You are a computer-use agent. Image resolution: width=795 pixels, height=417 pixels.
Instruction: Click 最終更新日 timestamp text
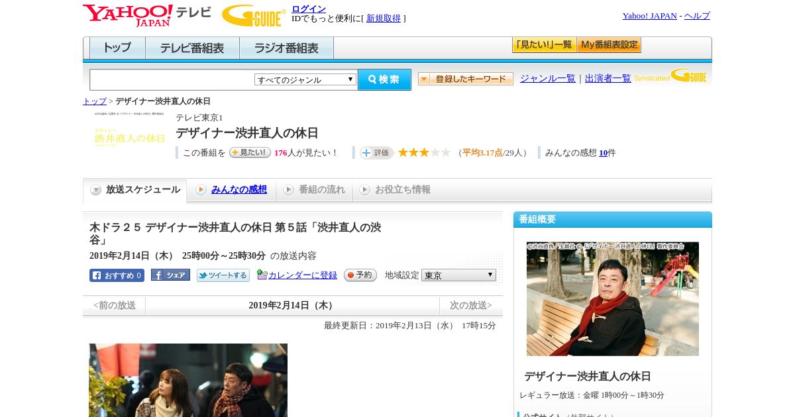pos(410,326)
